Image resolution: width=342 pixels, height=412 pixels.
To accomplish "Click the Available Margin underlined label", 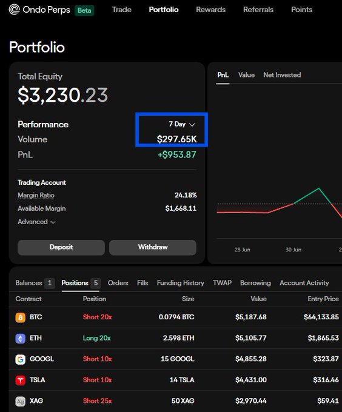I will click(x=41, y=208).
